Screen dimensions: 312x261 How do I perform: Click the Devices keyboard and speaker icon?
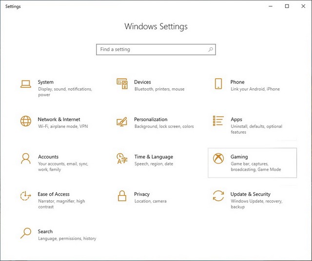[122, 83]
